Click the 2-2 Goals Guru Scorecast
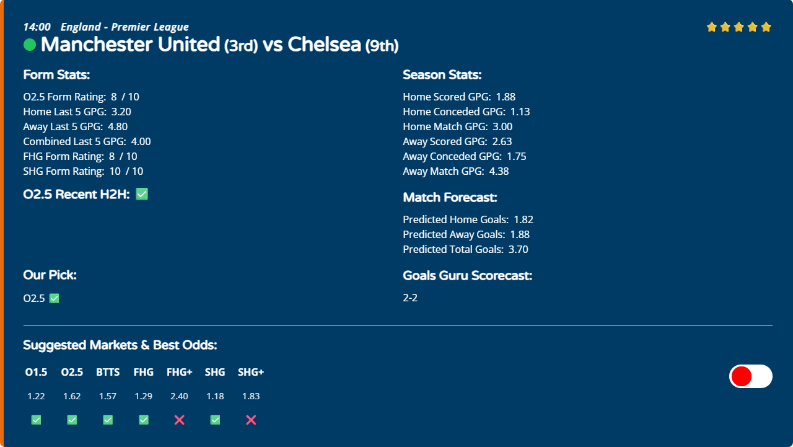 [410, 298]
